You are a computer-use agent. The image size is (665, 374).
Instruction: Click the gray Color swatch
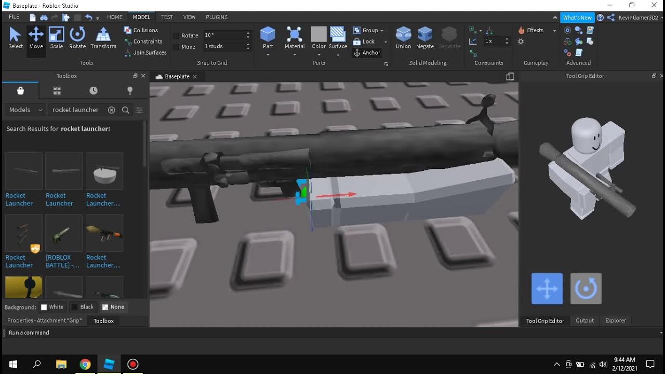(x=318, y=34)
